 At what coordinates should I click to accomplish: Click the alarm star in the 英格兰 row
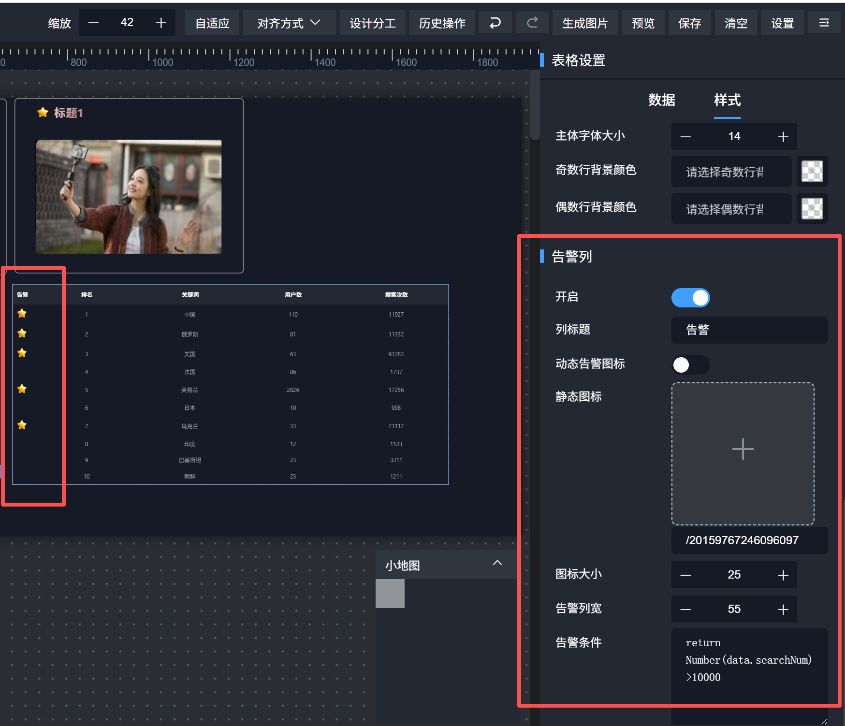pos(22,389)
